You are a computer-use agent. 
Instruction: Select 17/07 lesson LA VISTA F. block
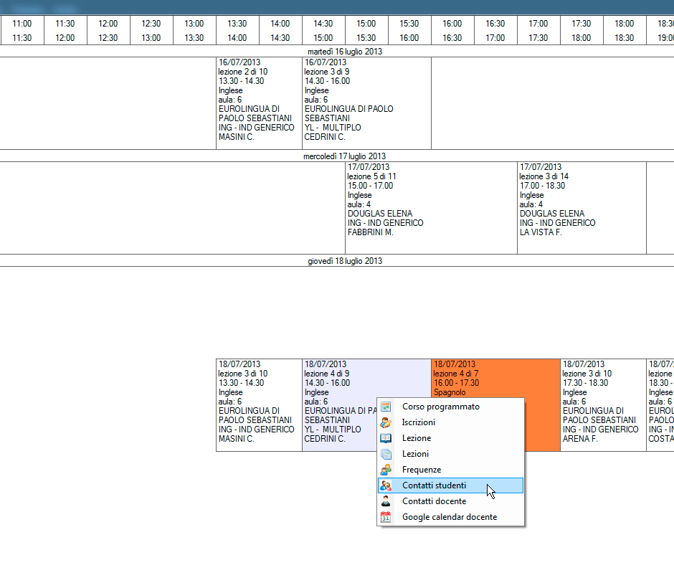(582, 208)
